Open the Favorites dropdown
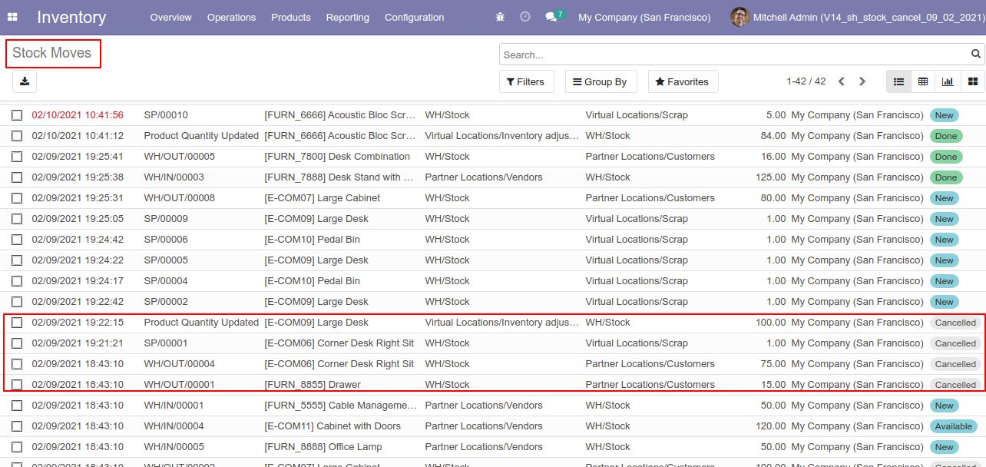The image size is (986, 467). click(683, 81)
